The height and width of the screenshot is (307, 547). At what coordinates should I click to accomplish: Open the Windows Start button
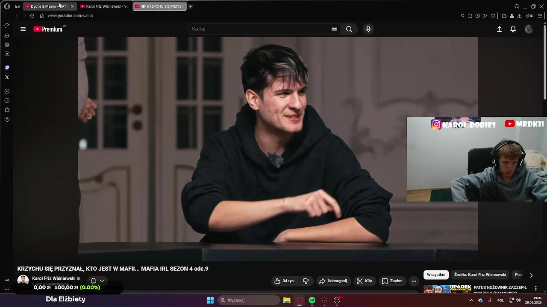pyautogui.click(x=210, y=300)
